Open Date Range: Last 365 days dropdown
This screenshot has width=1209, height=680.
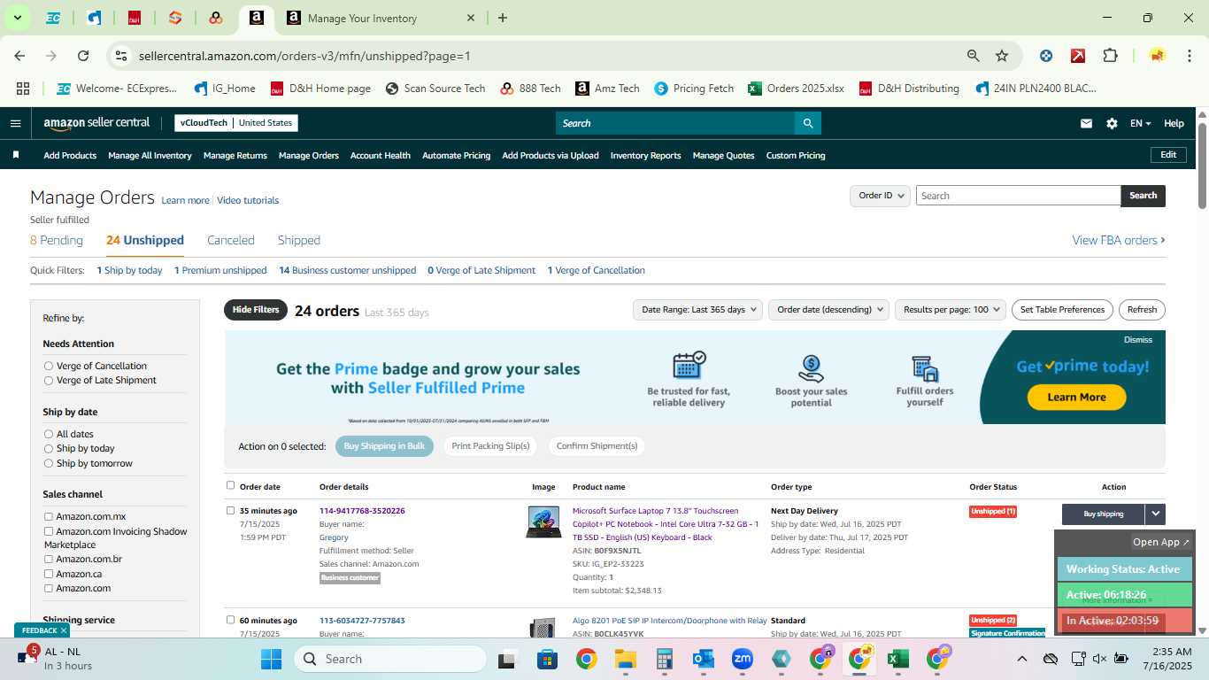(697, 310)
